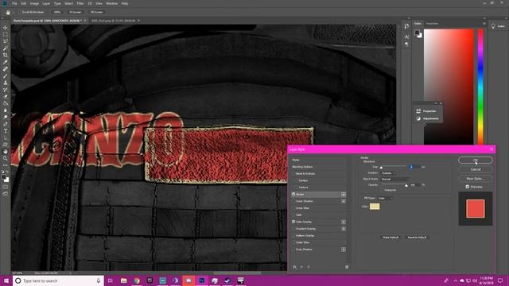
Task: Toggle Quick Mask mode icon
Action: [6, 187]
